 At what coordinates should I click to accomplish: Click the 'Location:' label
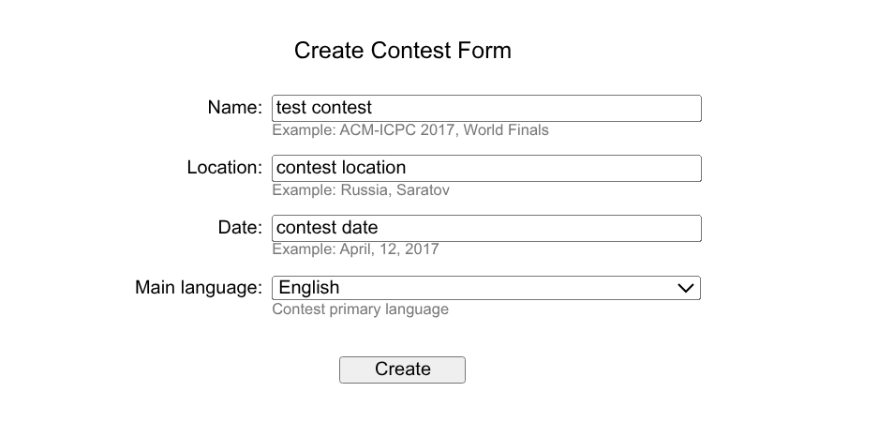[x=225, y=168]
